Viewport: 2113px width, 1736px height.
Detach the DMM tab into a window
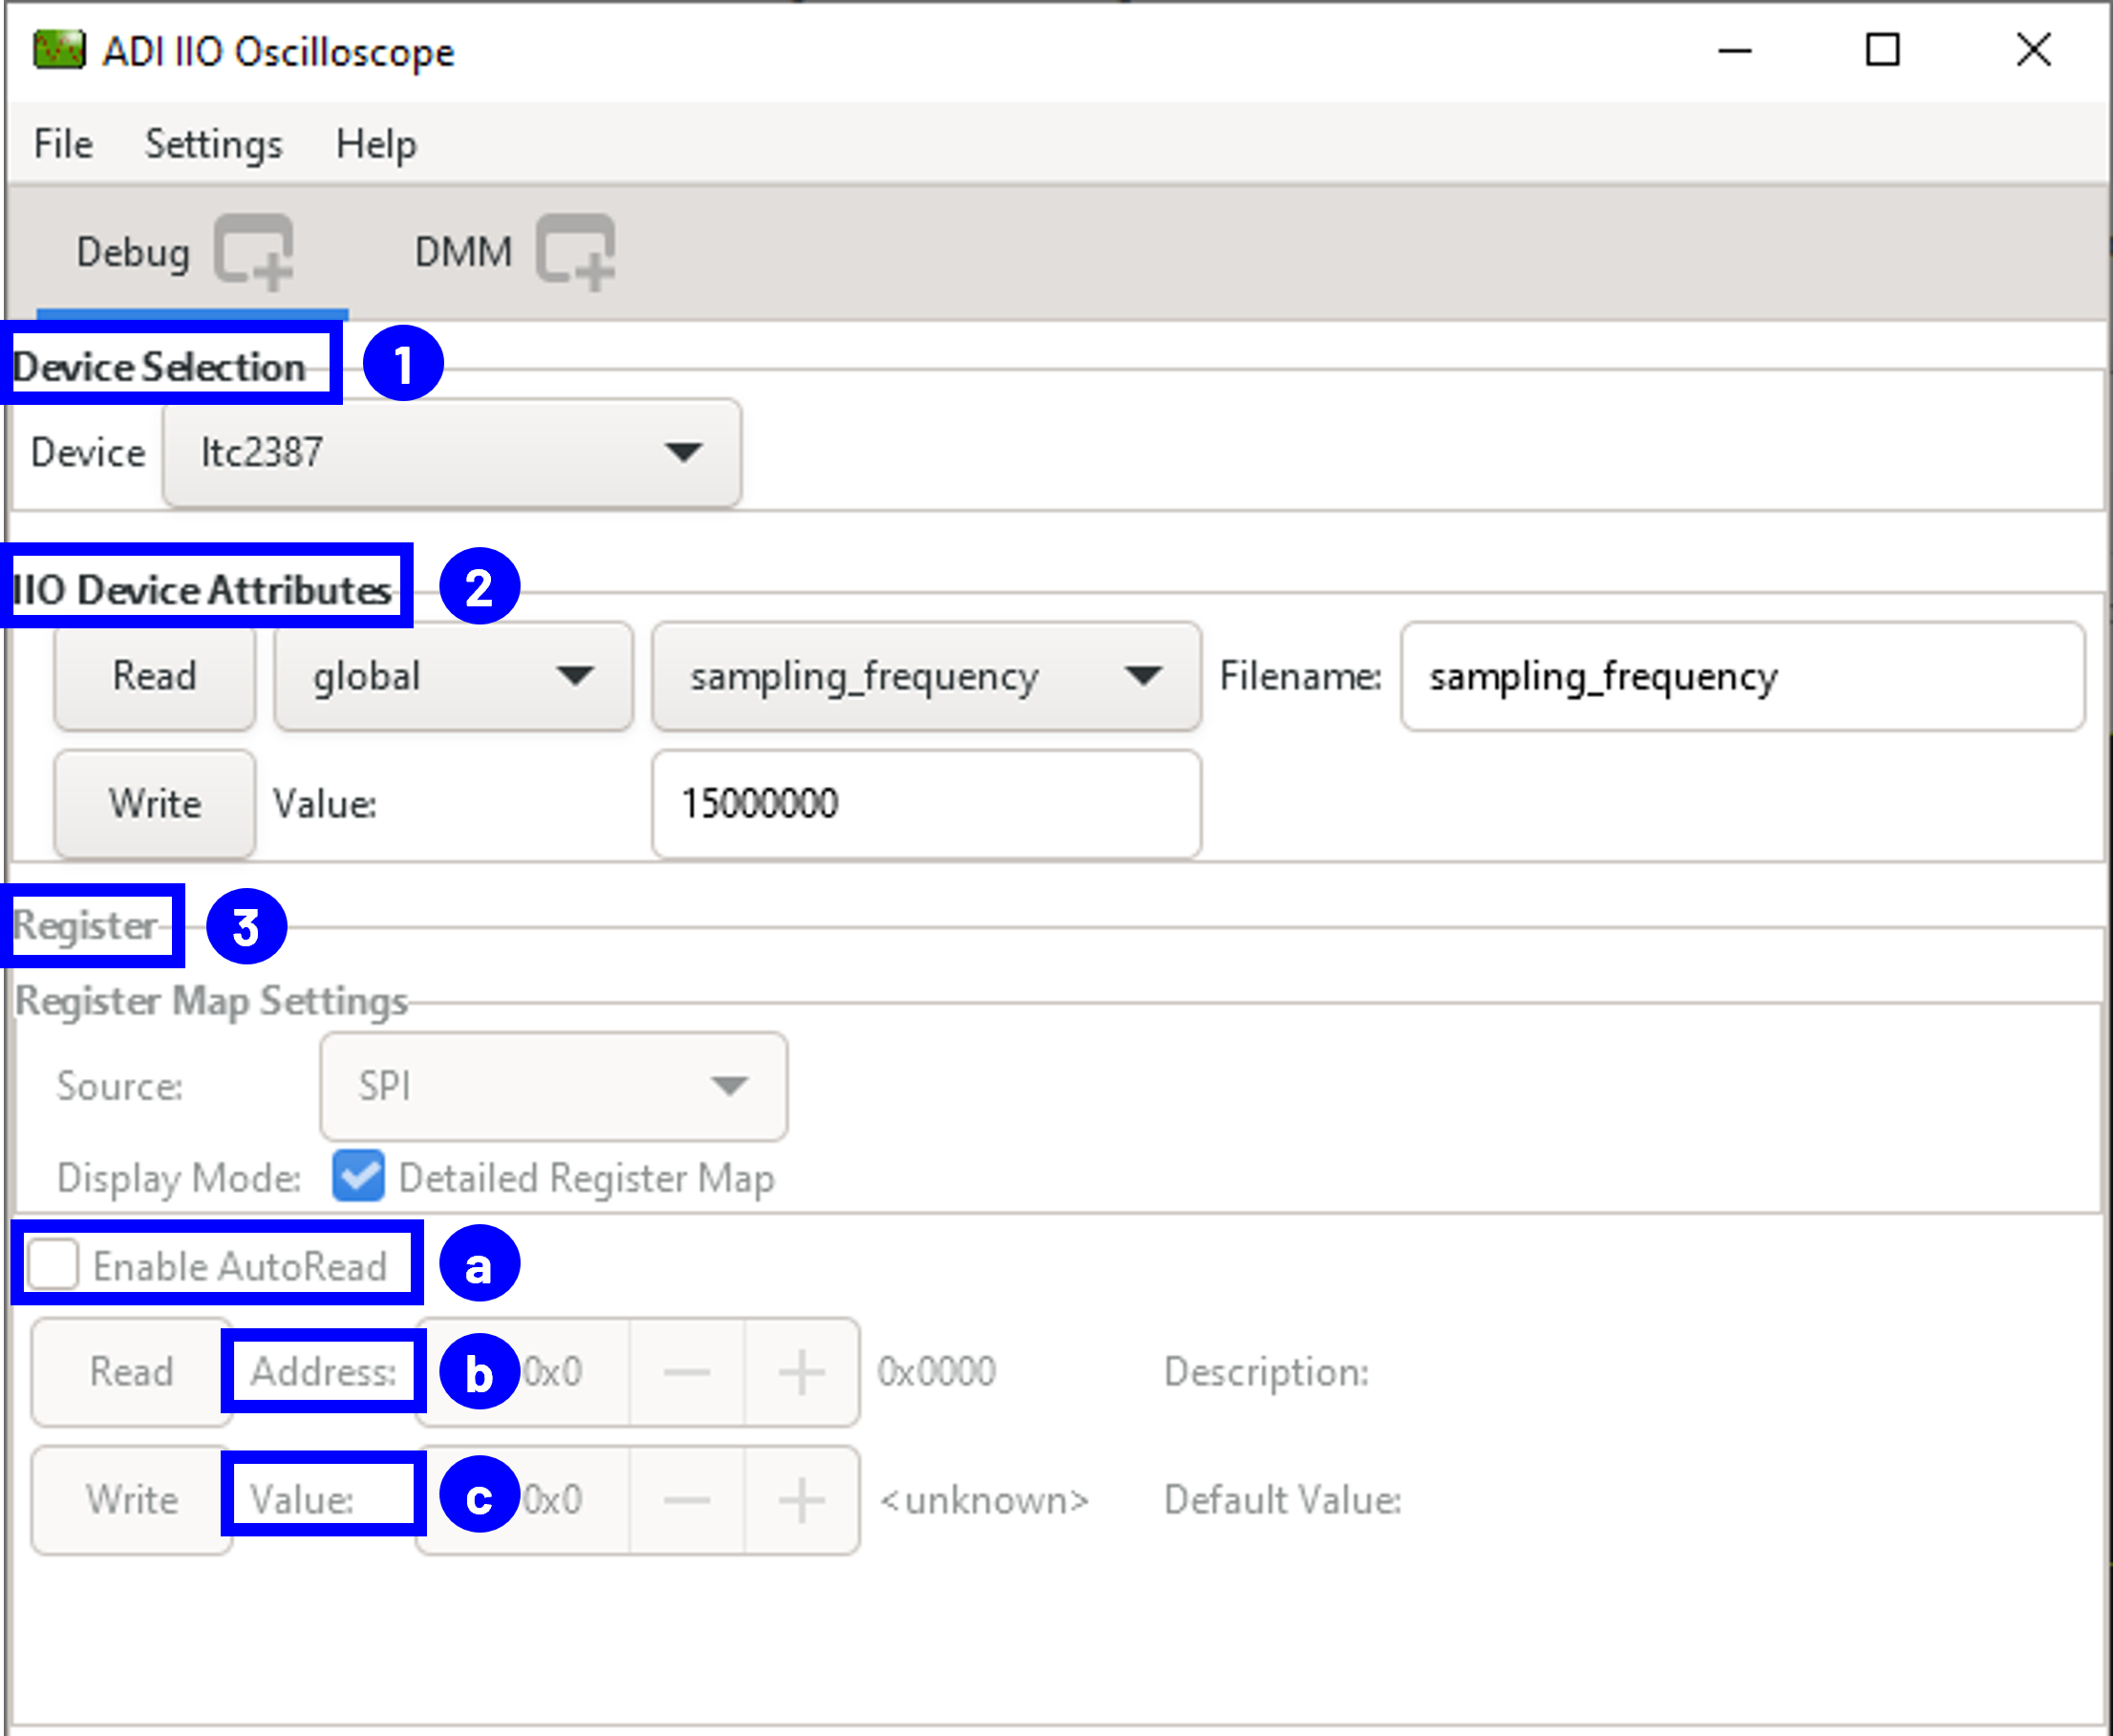575,252
